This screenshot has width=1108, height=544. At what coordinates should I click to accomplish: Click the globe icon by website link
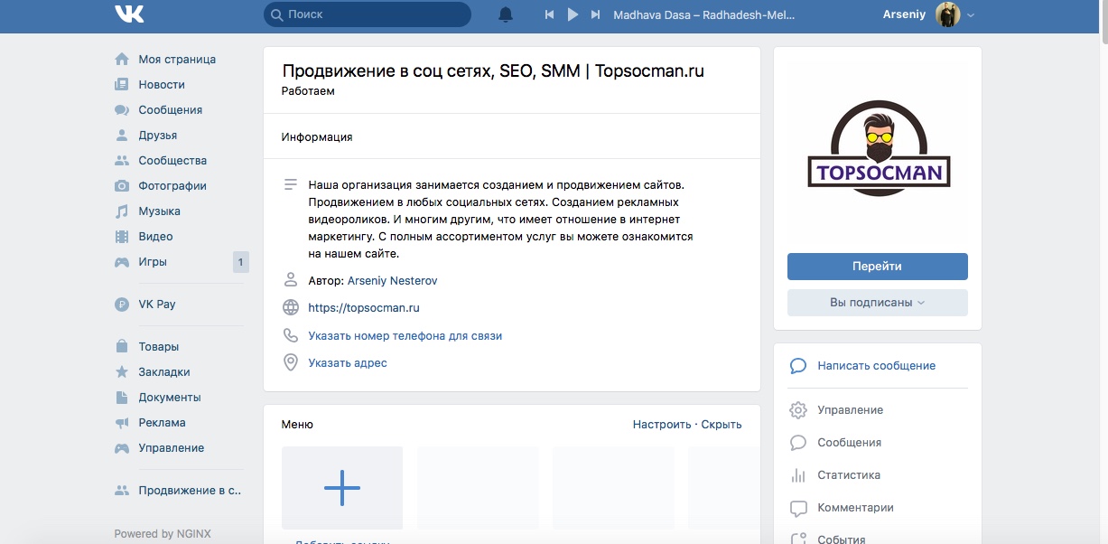point(291,308)
